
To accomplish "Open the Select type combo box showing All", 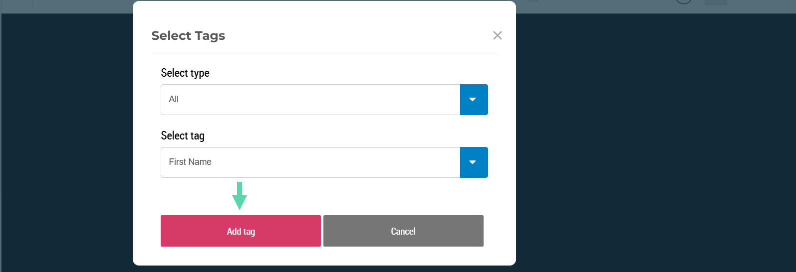I will [x=310, y=100].
